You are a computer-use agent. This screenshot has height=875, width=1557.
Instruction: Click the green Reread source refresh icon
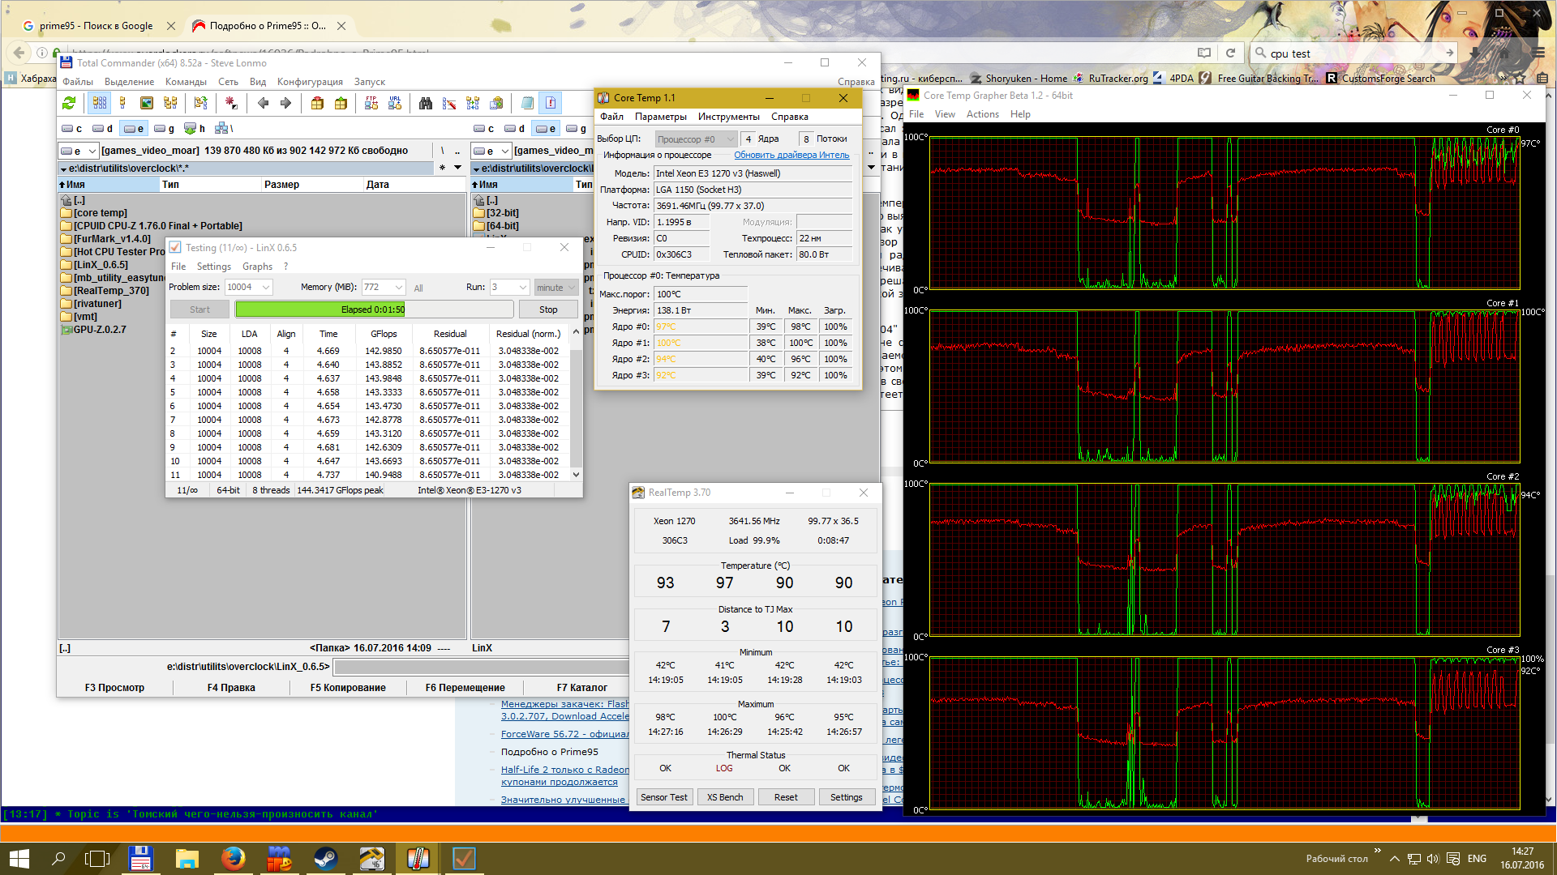pyautogui.click(x=69, y=103)
